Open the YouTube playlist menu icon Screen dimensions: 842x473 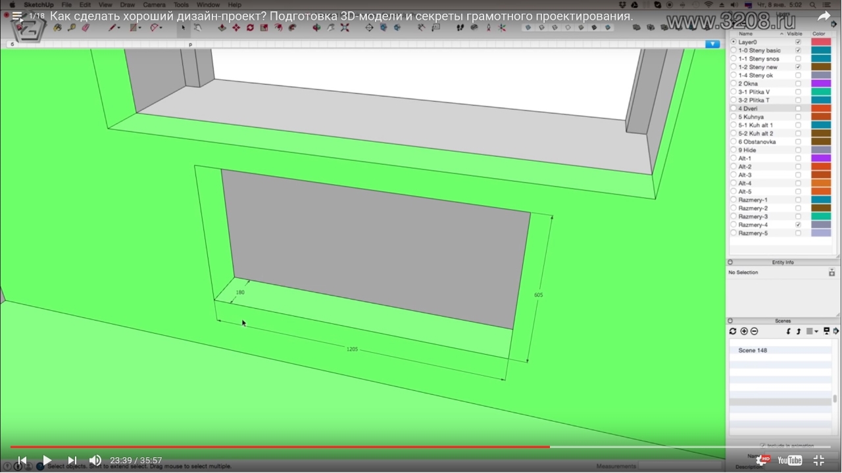[17, 16]
